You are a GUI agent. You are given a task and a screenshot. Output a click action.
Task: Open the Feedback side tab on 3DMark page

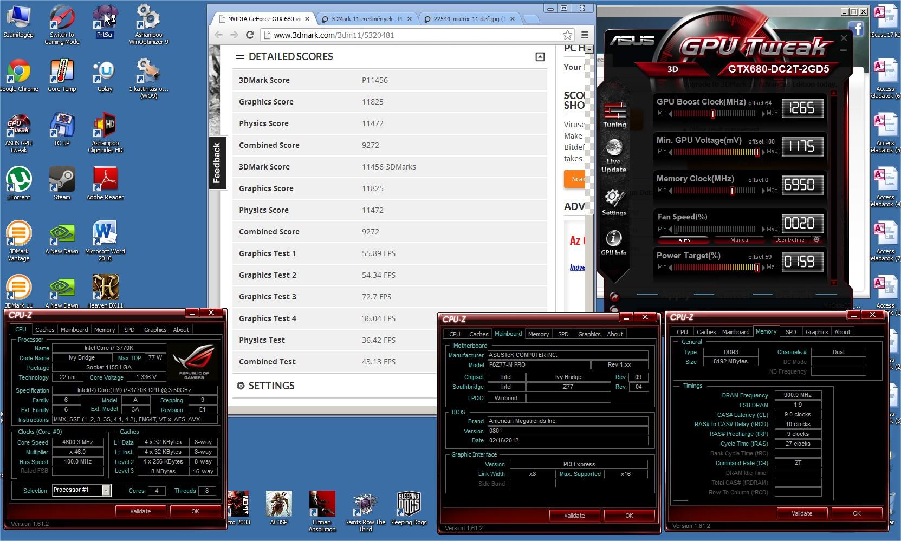[x=217, y=163]
